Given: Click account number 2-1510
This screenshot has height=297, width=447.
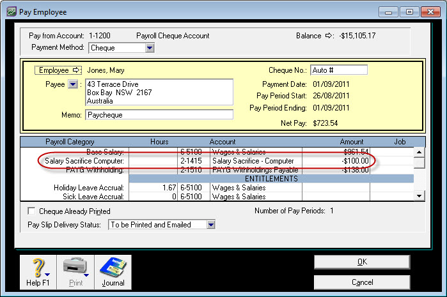Looking at the screenshot, I should 191,170.
